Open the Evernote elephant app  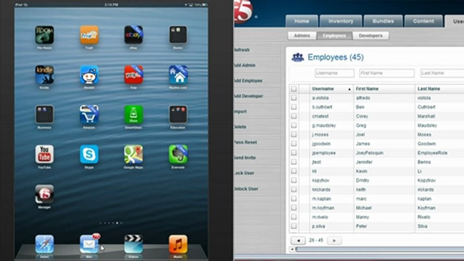(x=178, y=154)
